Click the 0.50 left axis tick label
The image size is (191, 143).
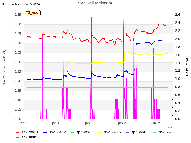point(18,24)
